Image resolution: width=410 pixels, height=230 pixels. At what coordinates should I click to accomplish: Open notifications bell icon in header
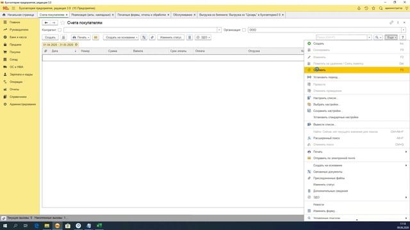(x=359, y=8)
